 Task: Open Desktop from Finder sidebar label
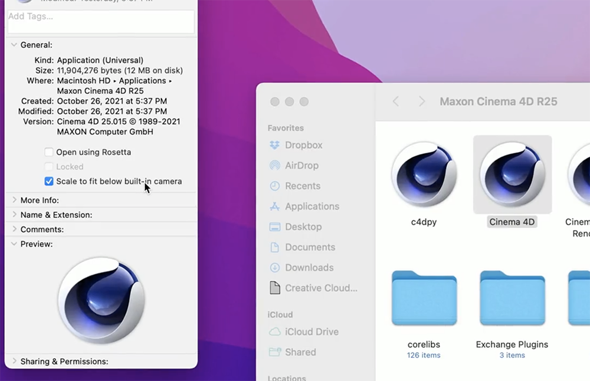click(x=304, y=227)
